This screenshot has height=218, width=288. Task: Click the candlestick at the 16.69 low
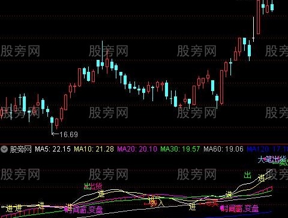coord(52,125)
